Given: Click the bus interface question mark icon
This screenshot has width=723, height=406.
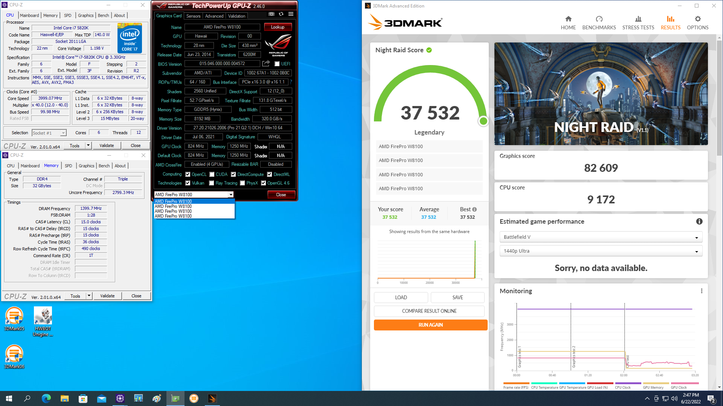Looking at the screenshot, I should (x=291, y=82).
